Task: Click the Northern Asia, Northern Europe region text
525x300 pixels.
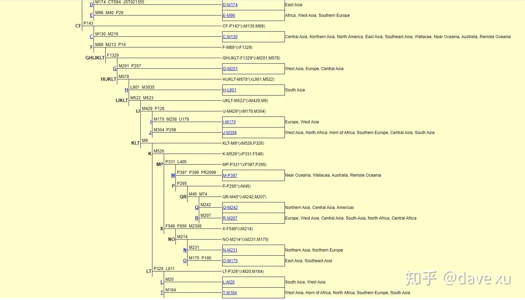Action: (x=314, y=250)
